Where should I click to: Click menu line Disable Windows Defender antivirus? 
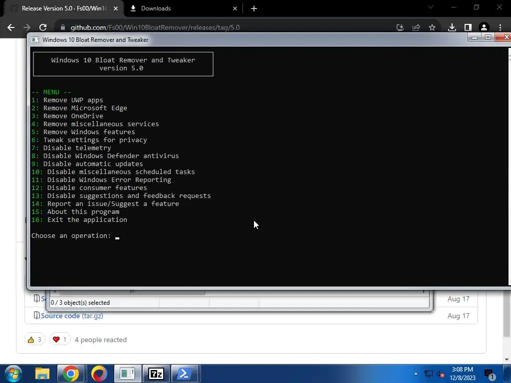click(x=105, y=156)
